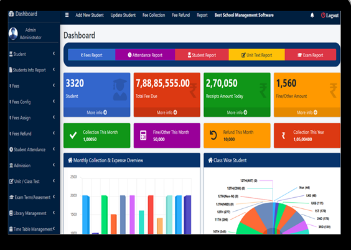The height and width of the screenshot is (250, 351).
Task: Click the 12TH (277) pie chart label
Action: pos(223,212)
